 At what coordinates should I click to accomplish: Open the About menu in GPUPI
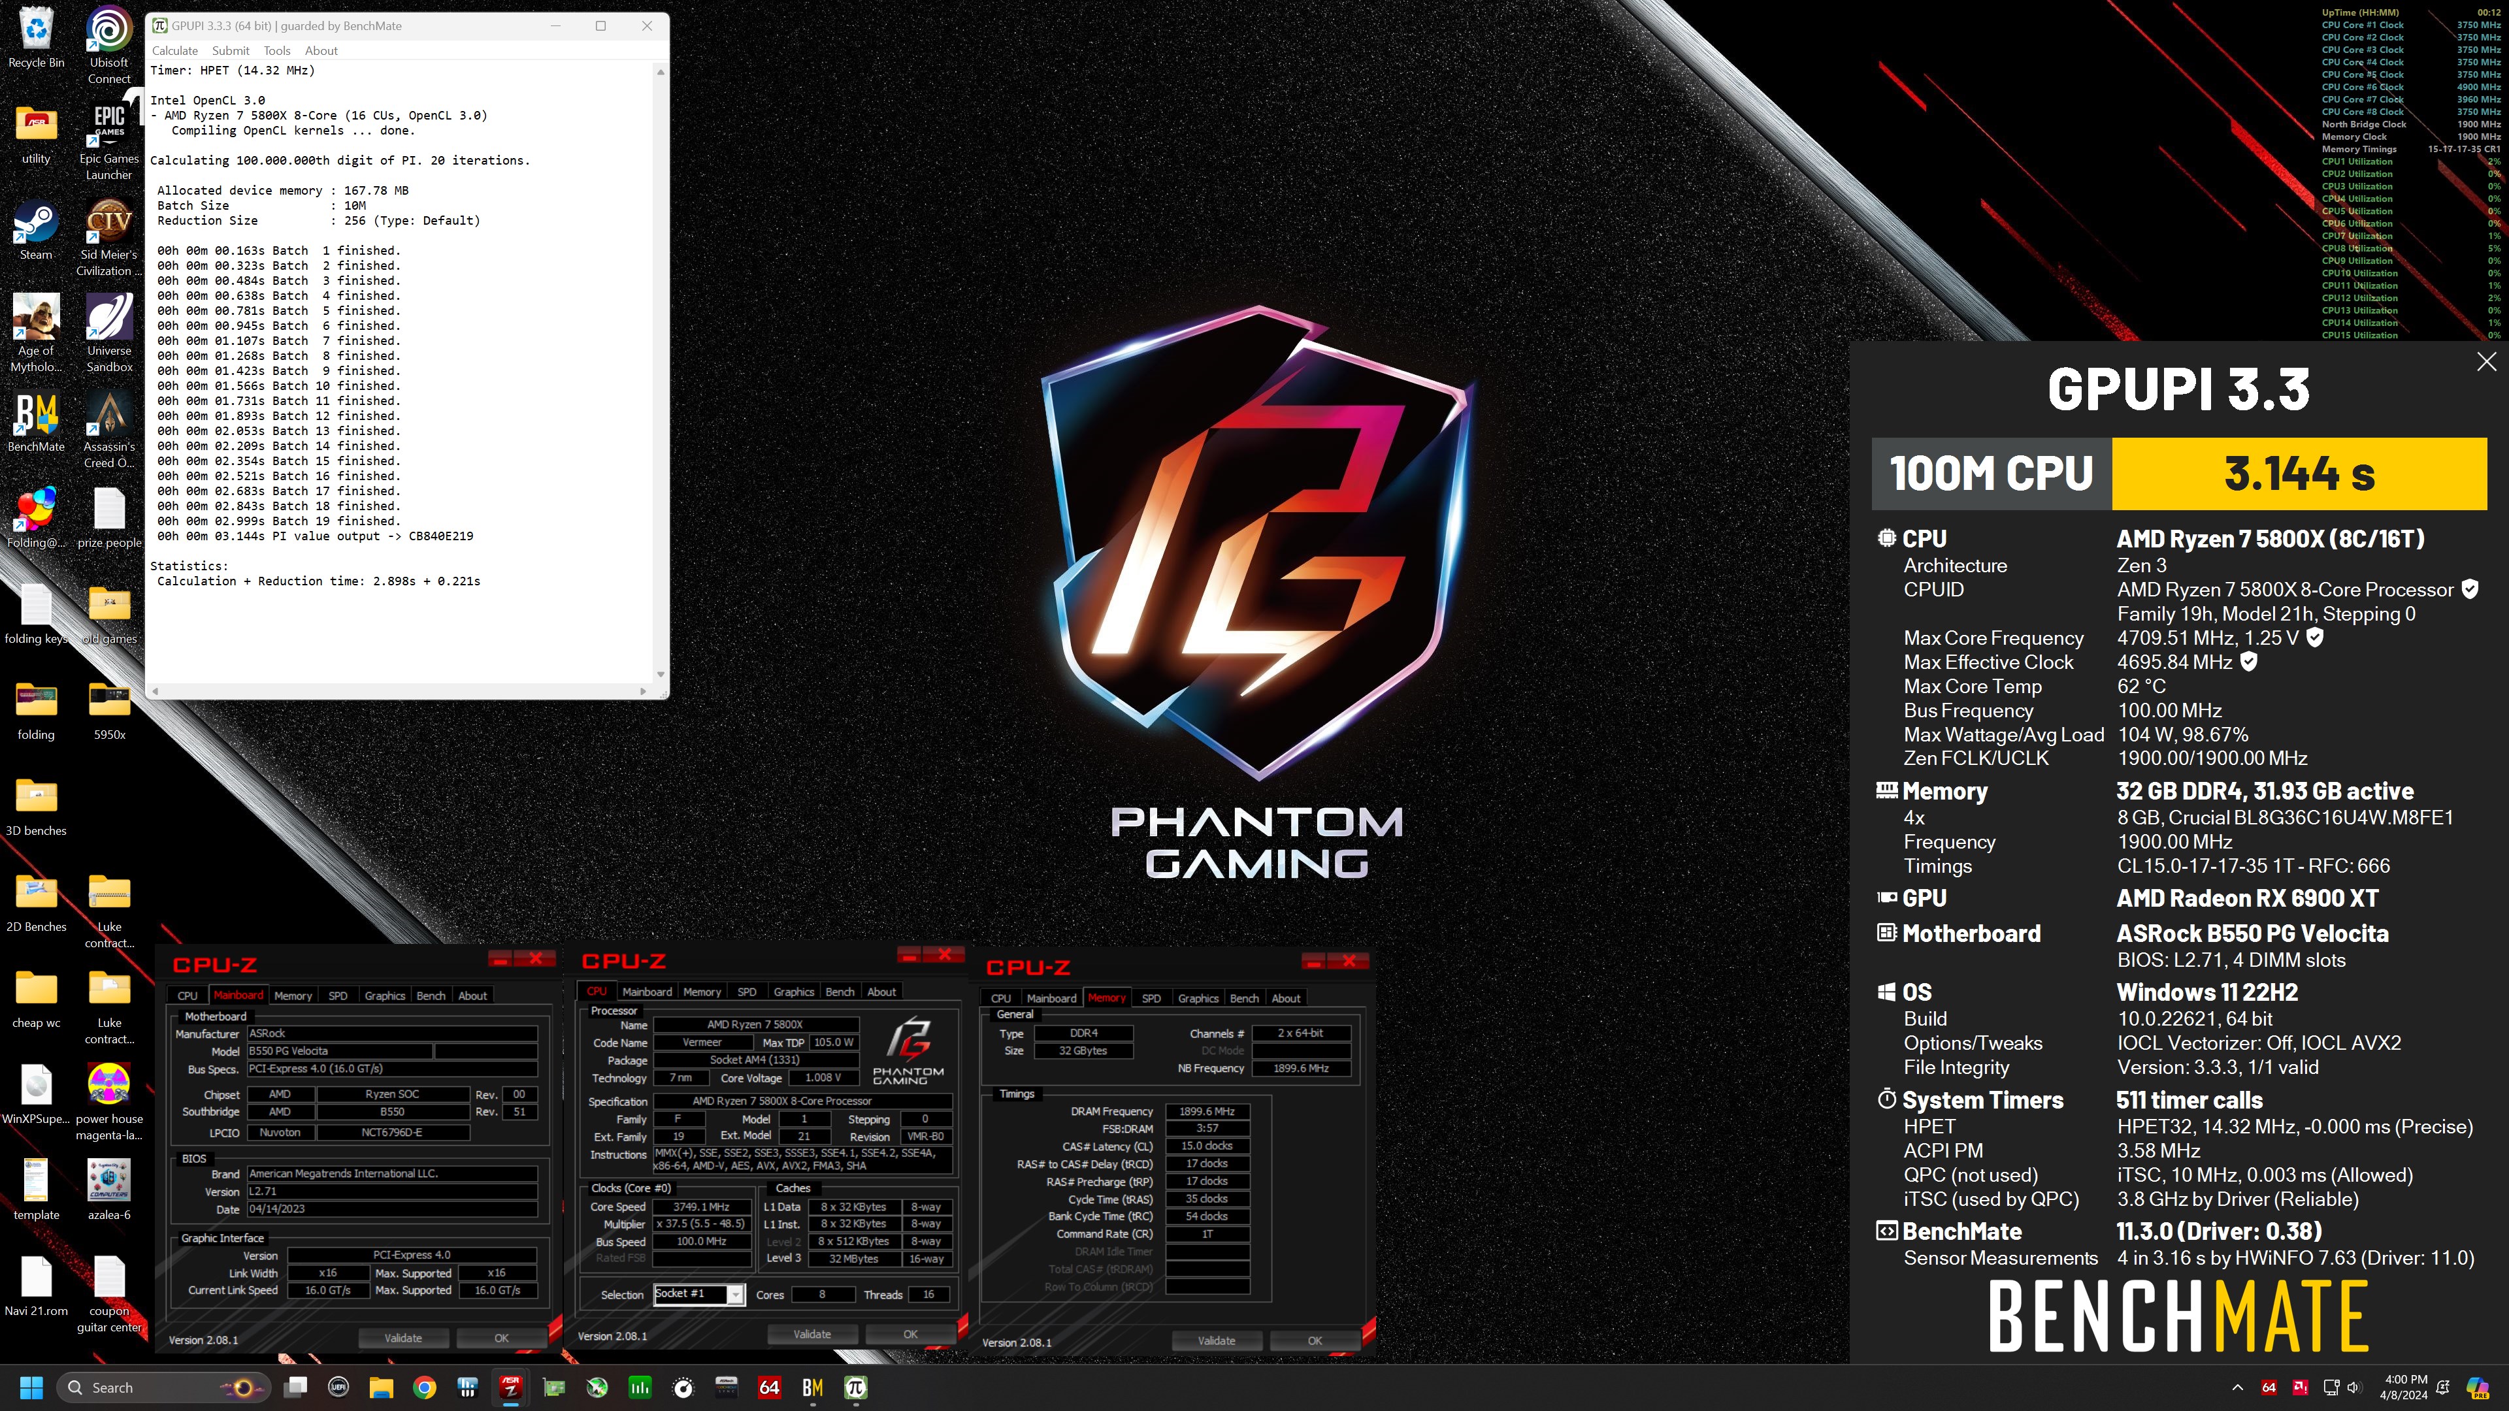point(320,51)
